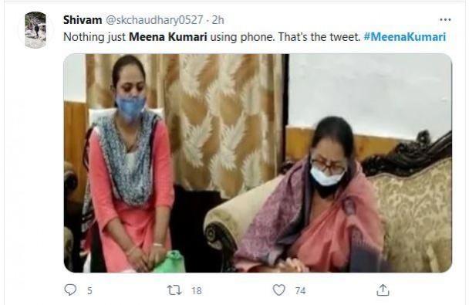Click the reply count 5

[x=89, y=290]
